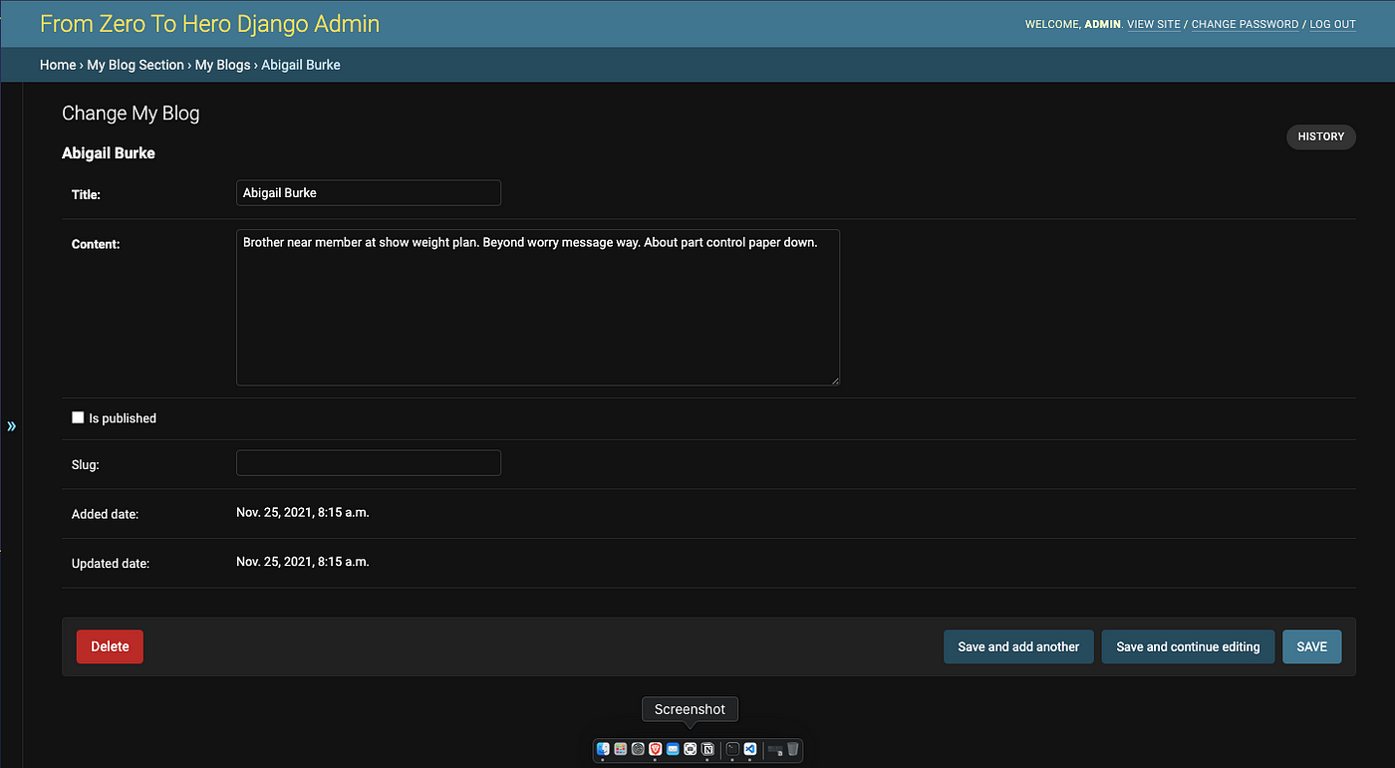Screen dimensions: 1395x768
Task: Open Finder from the dock
Action: [603, 749]
